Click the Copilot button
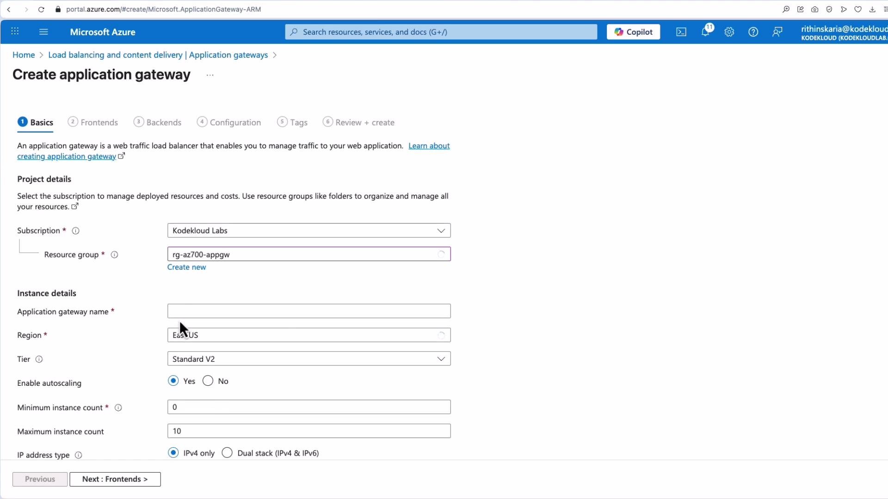The image size is (888, 499). pos(633,32)
